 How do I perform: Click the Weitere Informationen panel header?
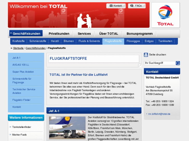click(26, 118)
